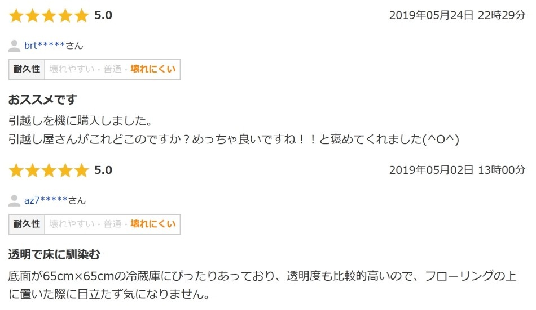
Task: Click third star of az7***** review rating
Action: tap(49, 170)
